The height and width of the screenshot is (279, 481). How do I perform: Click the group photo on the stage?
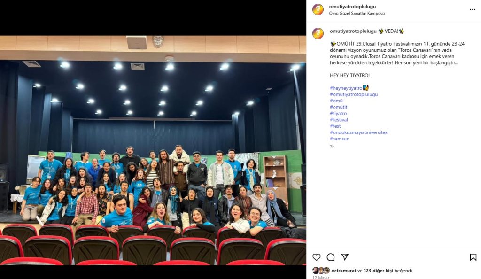pos(153,150)
